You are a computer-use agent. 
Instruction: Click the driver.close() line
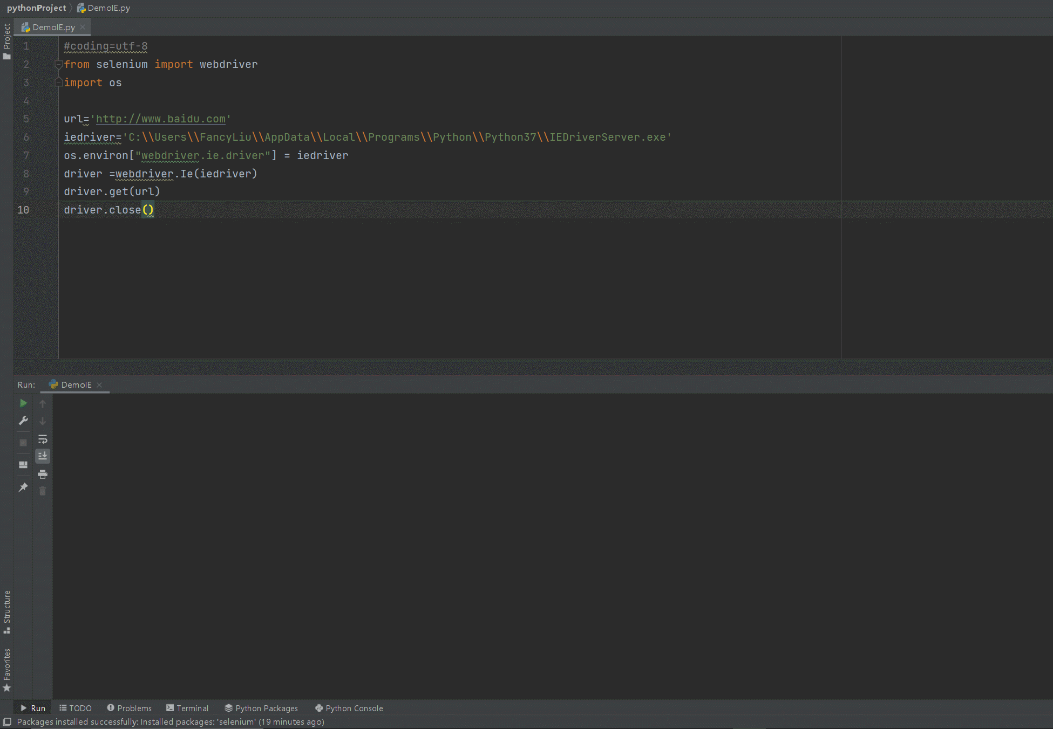[108, 210]
